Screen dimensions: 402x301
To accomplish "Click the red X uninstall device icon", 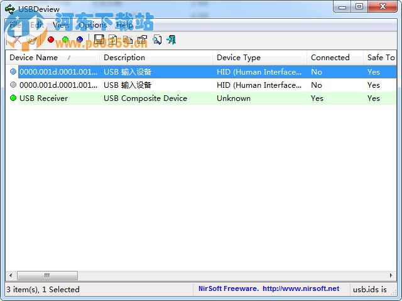I will tap(16, 40).
